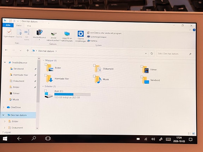This screenshot has width=203, height=152.
Task: Open the recent locations dropdown arrow
Action: (20, 50)
